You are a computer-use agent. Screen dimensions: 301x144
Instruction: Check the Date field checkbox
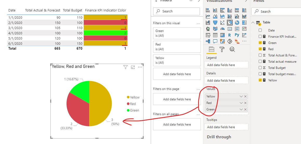coord(260,30)
